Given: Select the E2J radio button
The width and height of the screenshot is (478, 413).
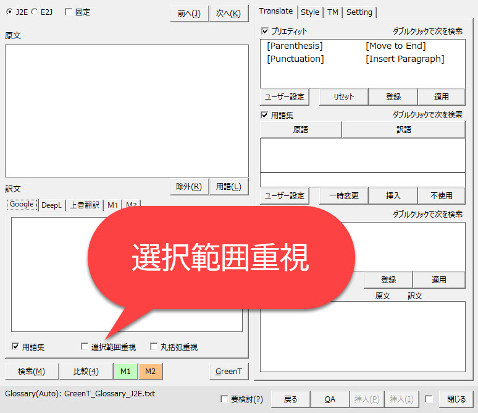Looking at the screenshot, I should 35,12.
